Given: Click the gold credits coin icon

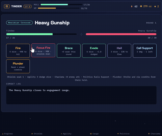Looking at the screenshot, I should [x=141, y=6].
